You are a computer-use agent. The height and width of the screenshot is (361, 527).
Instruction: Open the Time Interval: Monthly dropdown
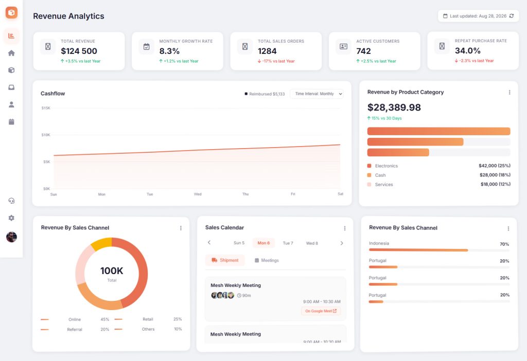point(317,94)
